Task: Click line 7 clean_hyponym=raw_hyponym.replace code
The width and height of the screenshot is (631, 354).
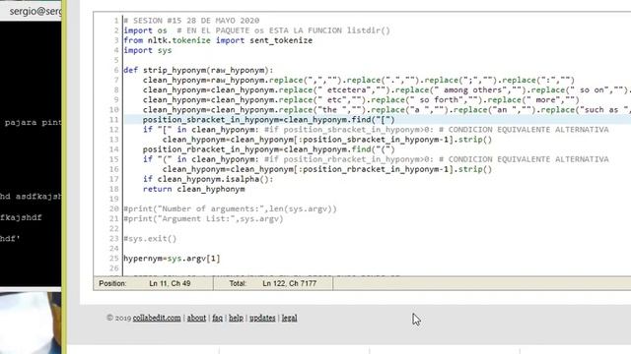Action: click(359, 81)
